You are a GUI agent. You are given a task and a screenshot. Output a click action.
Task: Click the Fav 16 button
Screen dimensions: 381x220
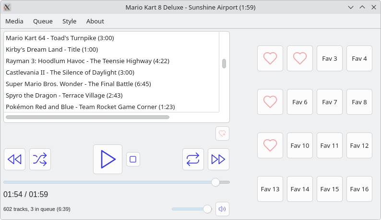pyautogui.click(x=359, y=189)
